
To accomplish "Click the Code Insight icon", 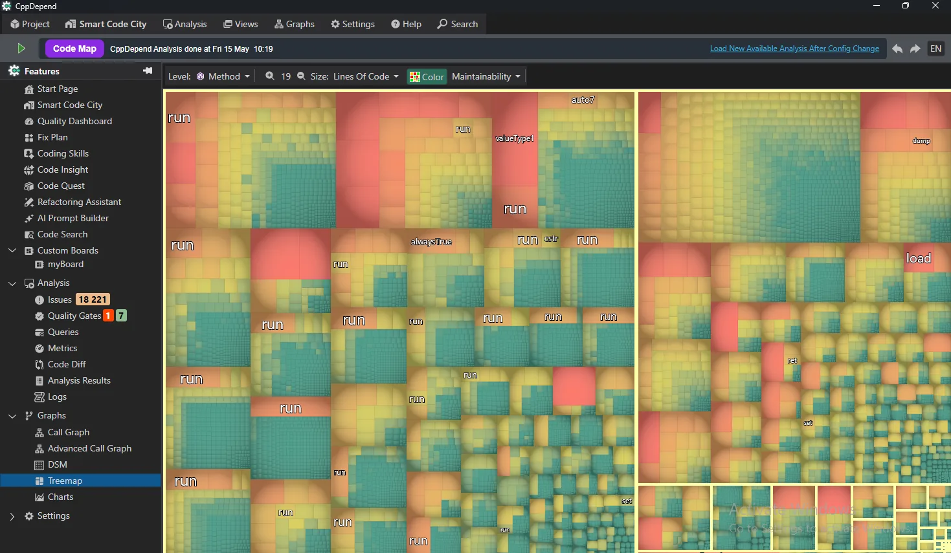I will (x=28, y=170).
